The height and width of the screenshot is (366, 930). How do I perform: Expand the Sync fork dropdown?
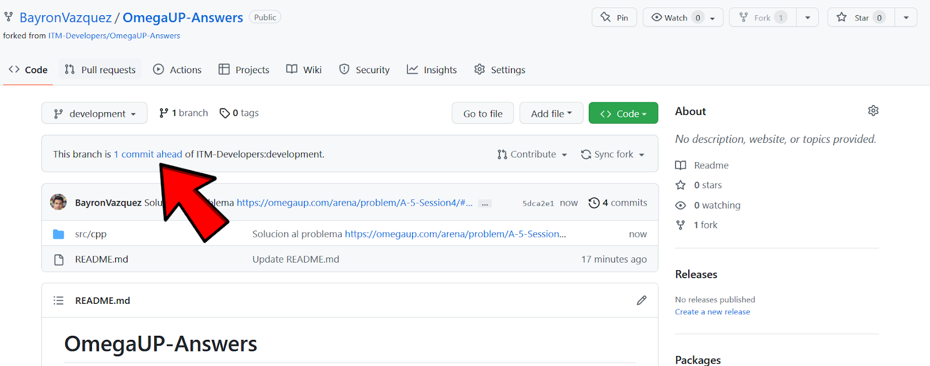point(613,154)
